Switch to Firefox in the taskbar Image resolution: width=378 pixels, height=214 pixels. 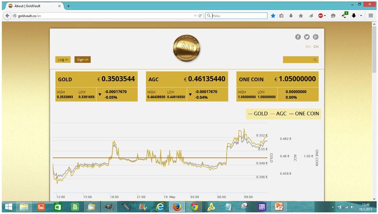[x=177, y=207]
